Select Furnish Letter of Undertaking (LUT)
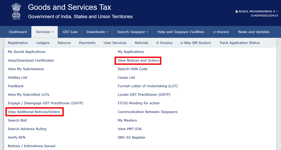Image resolution: width=281 pixels, height=150 pixels. [148, 86]
